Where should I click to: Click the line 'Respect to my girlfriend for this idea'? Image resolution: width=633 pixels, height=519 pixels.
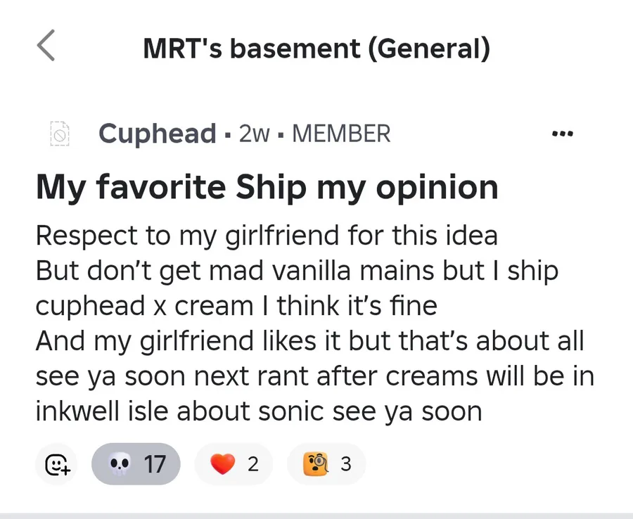(266, 236)
